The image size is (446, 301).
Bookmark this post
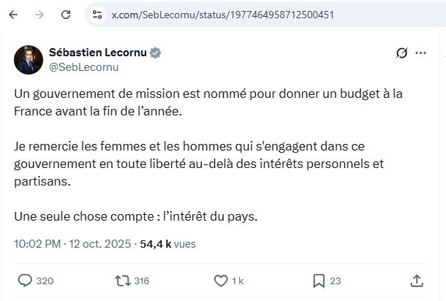tap(319, 281)
